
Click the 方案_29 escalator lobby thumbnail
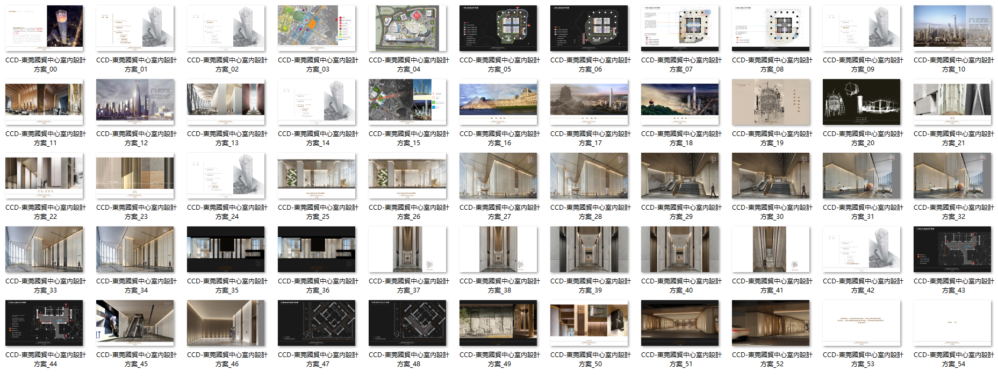point(680,174)
